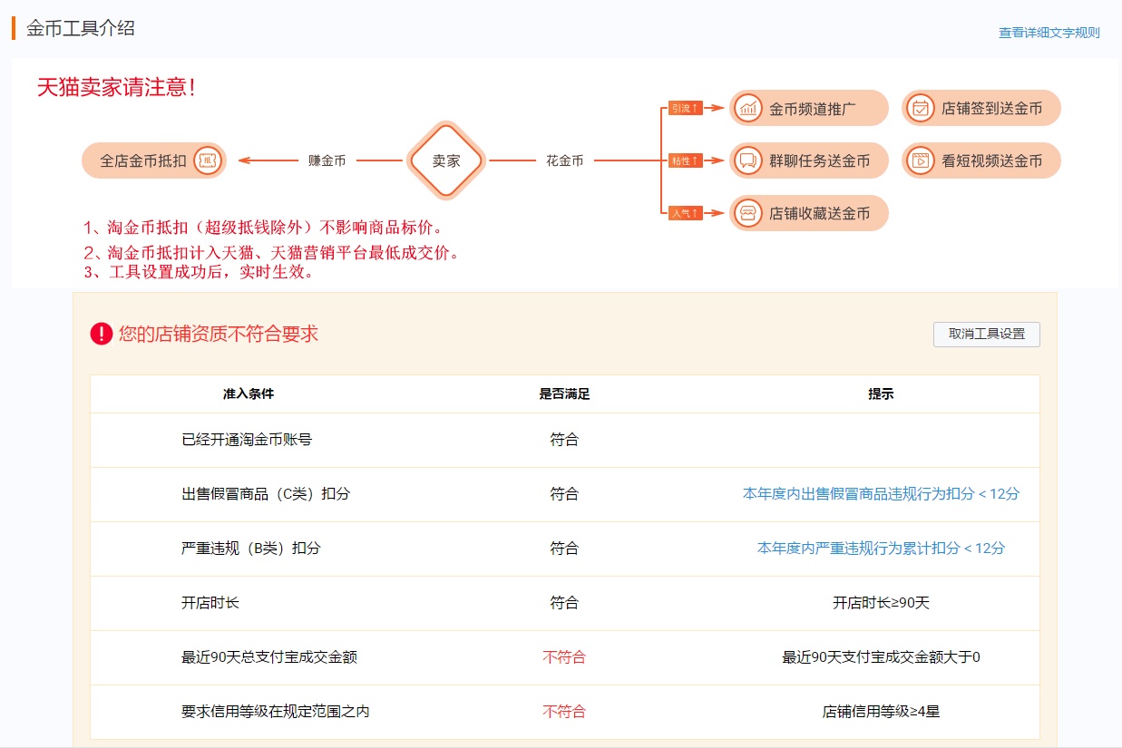This screenshot has width=1122, height=748.
Task: Select the 全店金币抵扣 pill
Action: coord(153,160)
